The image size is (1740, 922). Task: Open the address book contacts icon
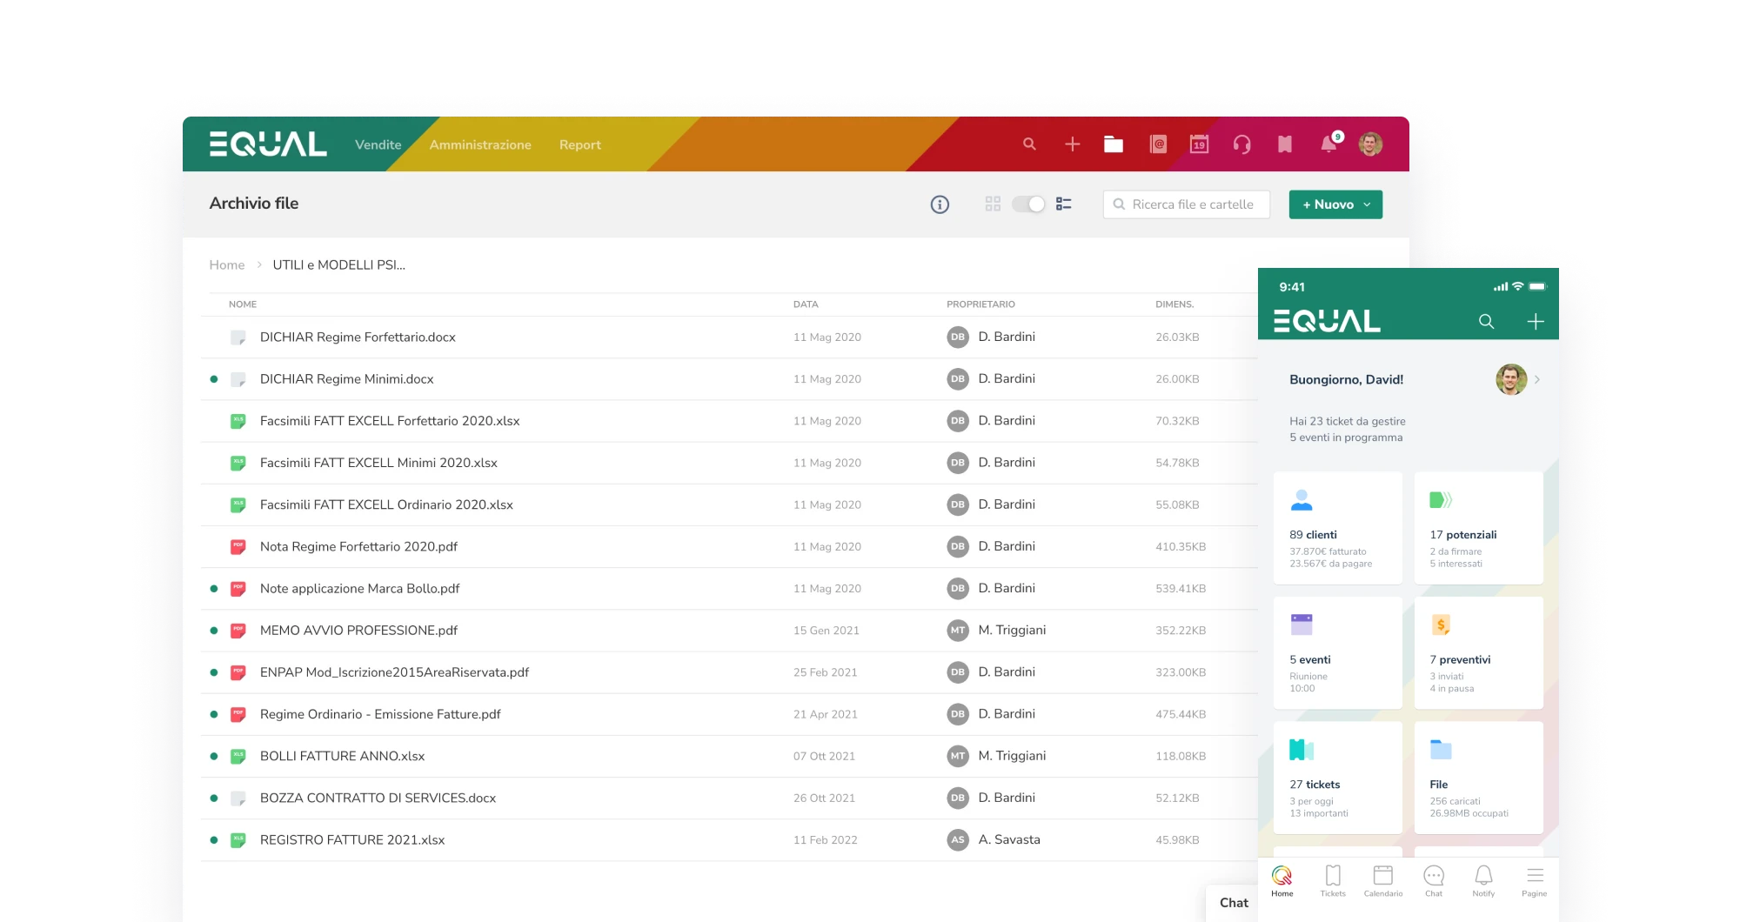coord(1158,144)
